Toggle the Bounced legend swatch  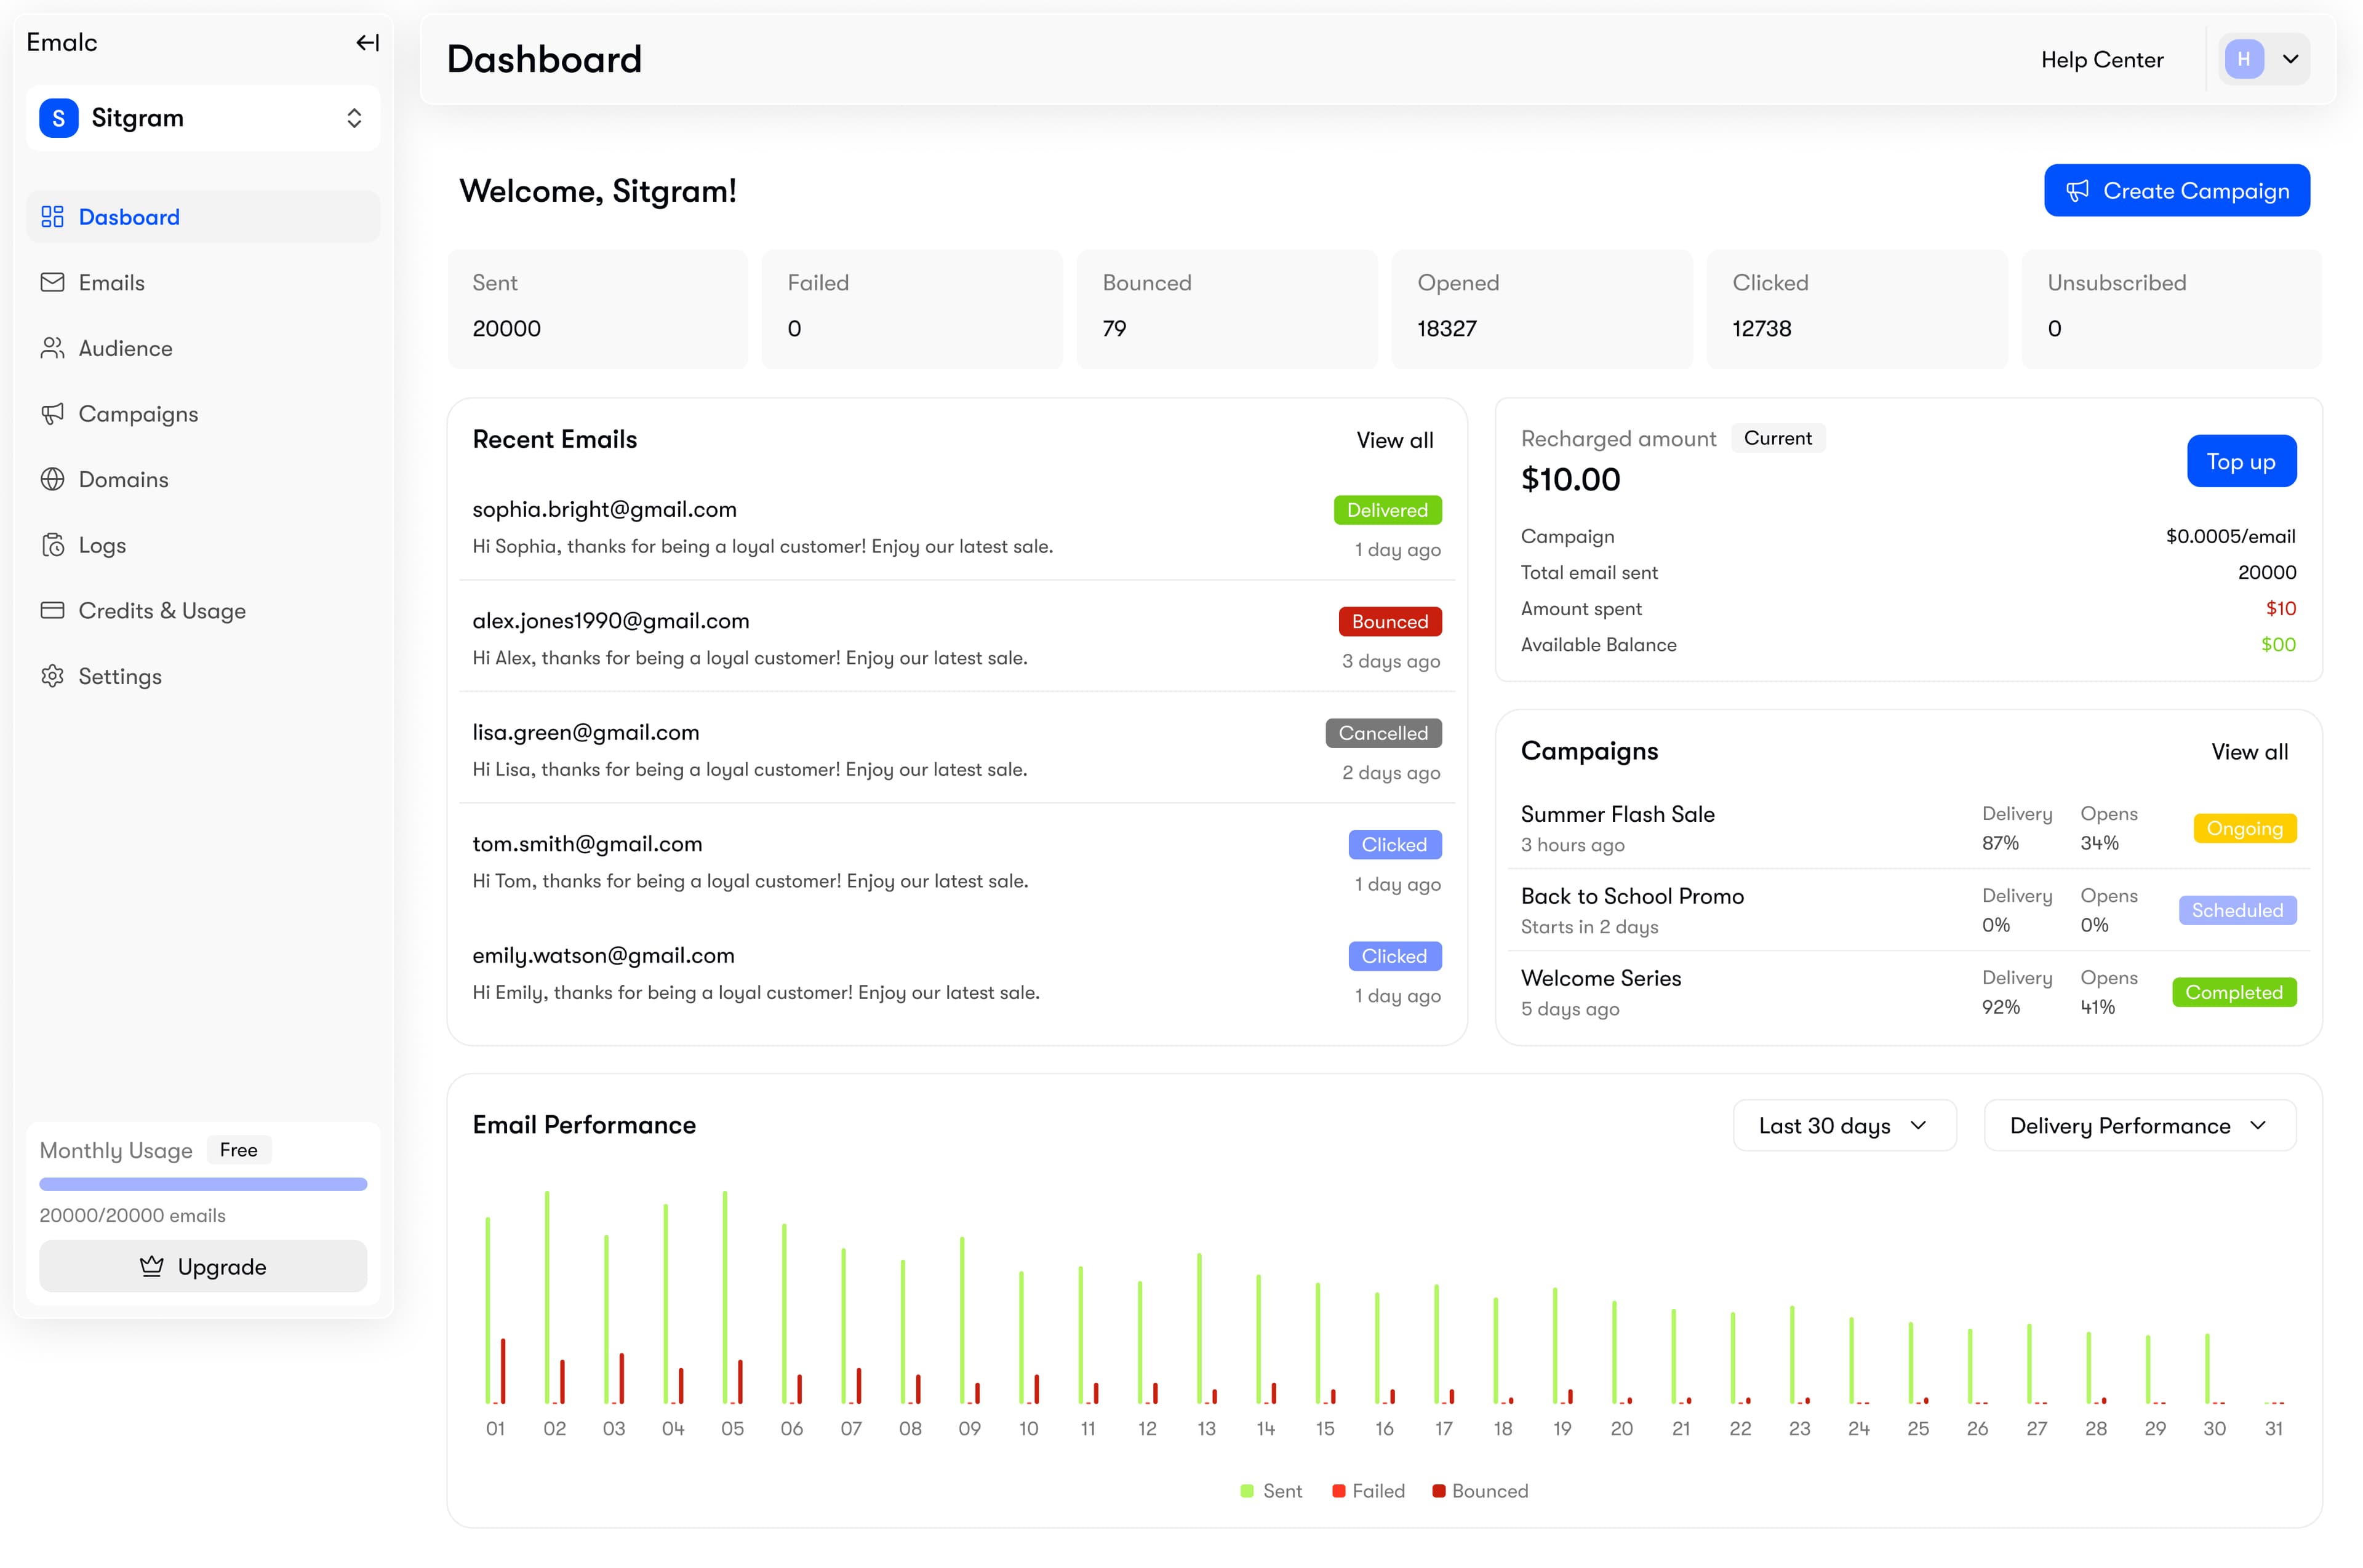[1439, 1491]
